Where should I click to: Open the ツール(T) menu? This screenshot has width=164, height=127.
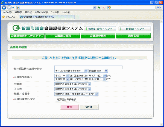click(x=55, y=12)
